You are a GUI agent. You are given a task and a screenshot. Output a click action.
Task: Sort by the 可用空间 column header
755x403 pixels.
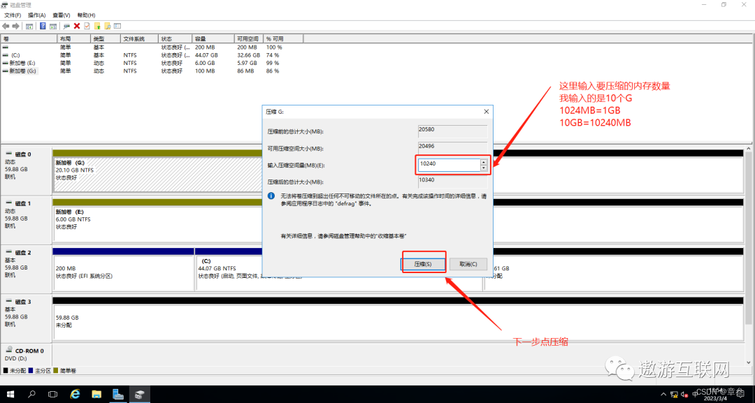(249, 38)
